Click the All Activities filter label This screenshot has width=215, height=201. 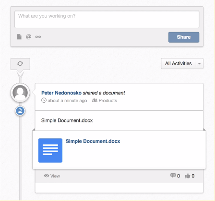(x=179, y=63)
